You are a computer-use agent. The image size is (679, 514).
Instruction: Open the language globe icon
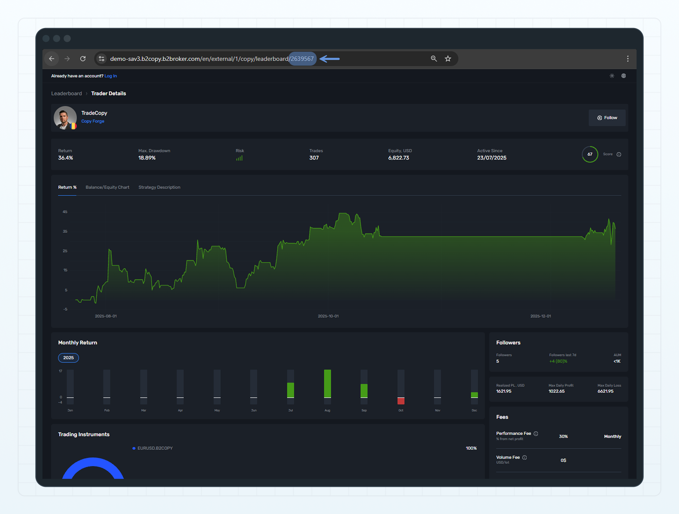(x=623, y=76)
